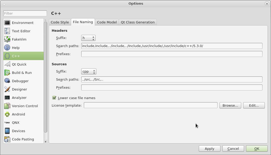Click the category list scrollbar
This screenshot has width=271, height=155.
tap(46, 77)
